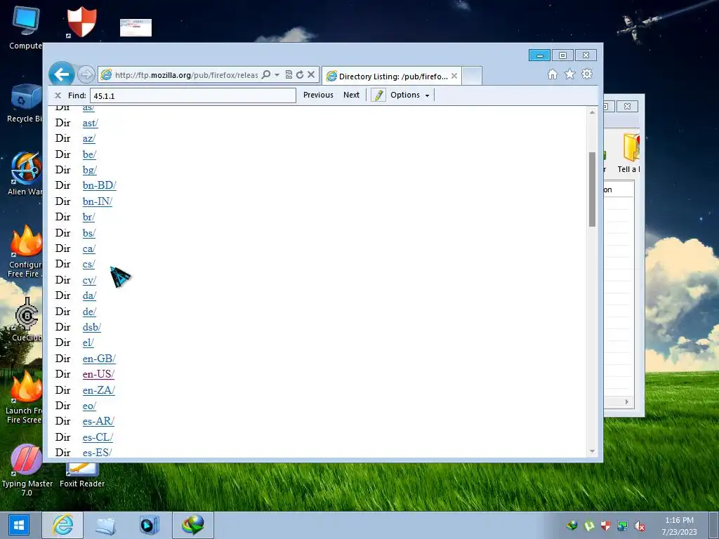Open the cs/ directory link
The height and width of the screenshot is (539, 719).
tap(89, 264)
